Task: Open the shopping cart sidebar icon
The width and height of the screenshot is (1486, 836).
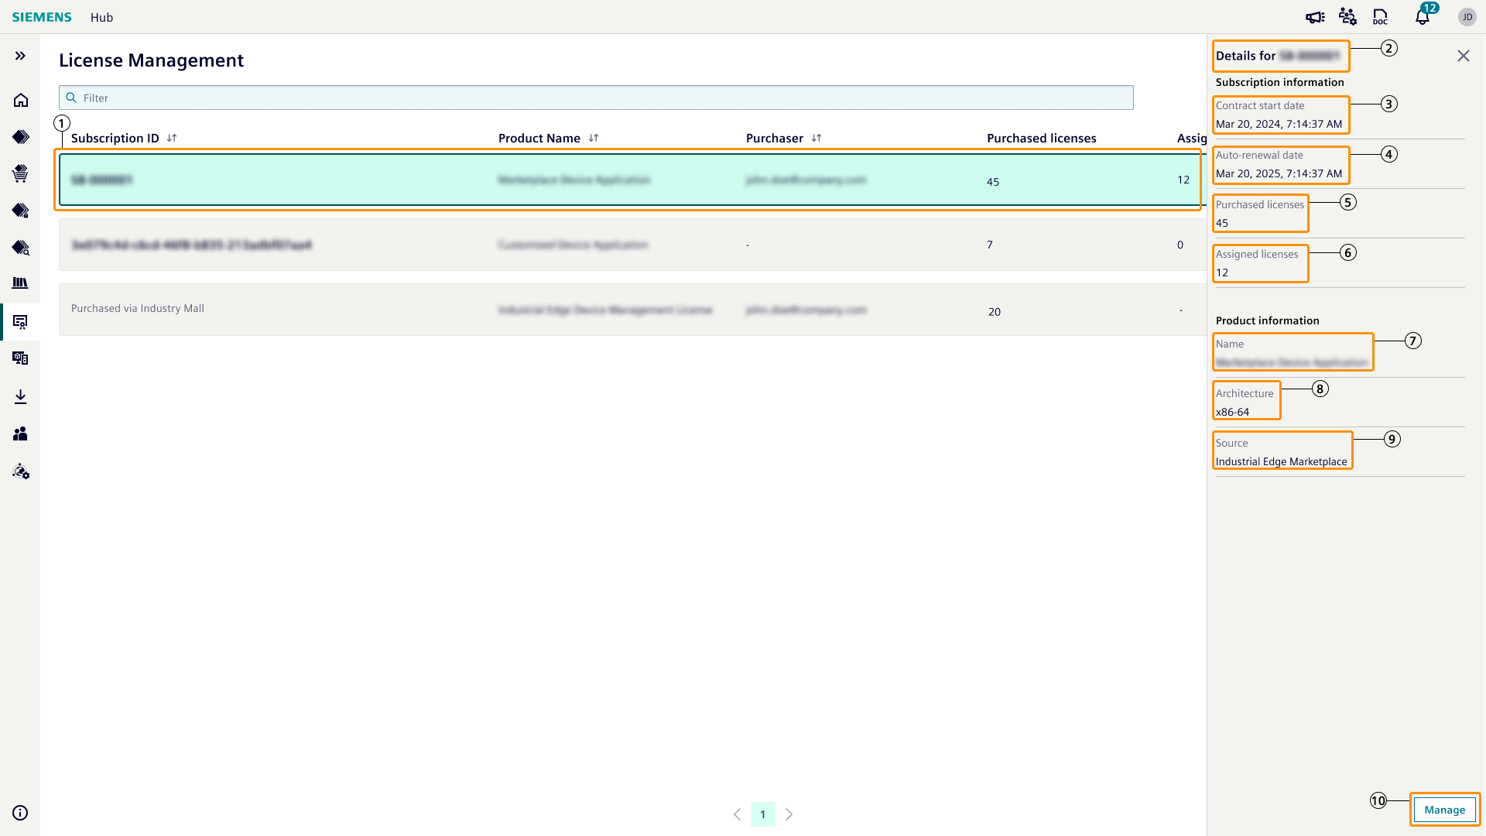Action: (x=21, y=173)
